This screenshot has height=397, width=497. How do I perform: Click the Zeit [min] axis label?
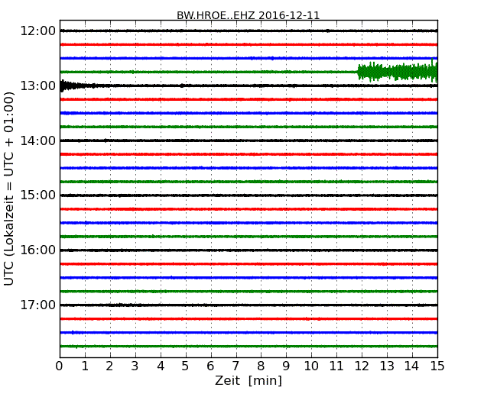248,380
